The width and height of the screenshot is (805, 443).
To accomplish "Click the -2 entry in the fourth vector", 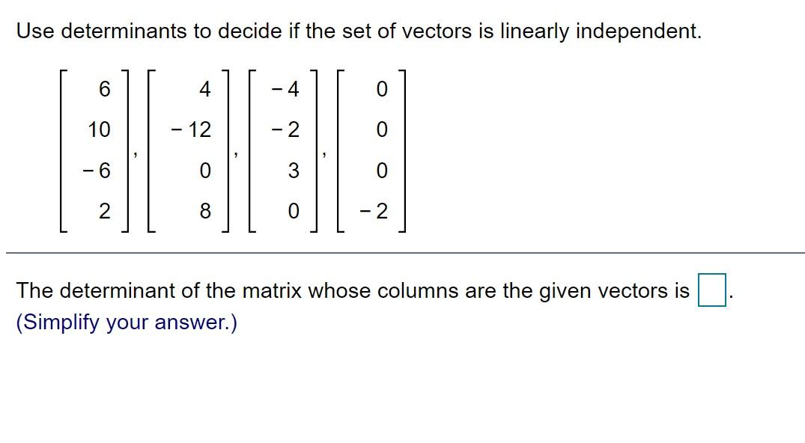I will pos(376,212).
